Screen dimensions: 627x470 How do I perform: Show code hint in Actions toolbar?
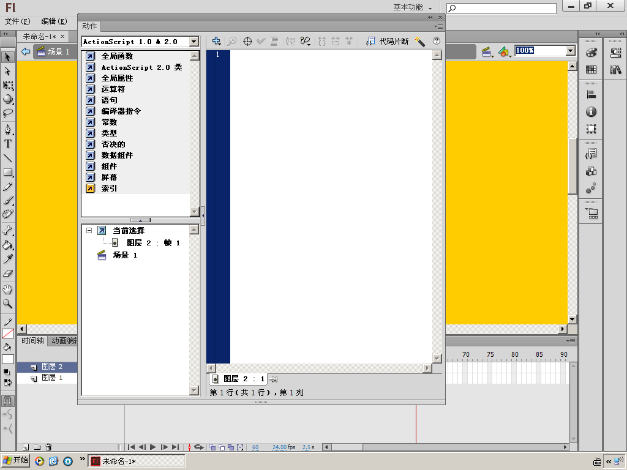(x=291, y=41)
